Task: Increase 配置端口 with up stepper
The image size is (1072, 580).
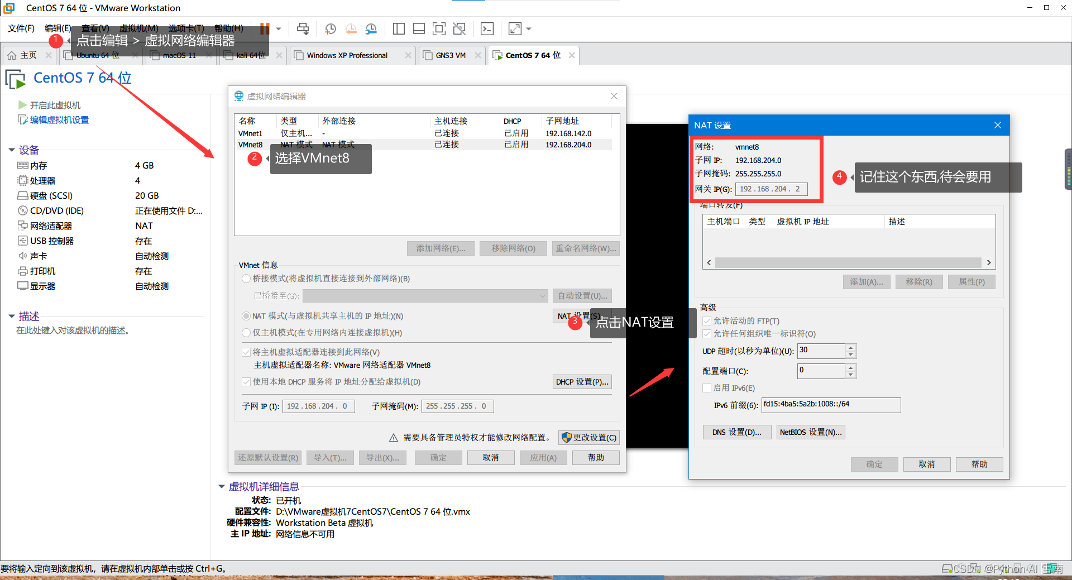Action: [850, 367]
